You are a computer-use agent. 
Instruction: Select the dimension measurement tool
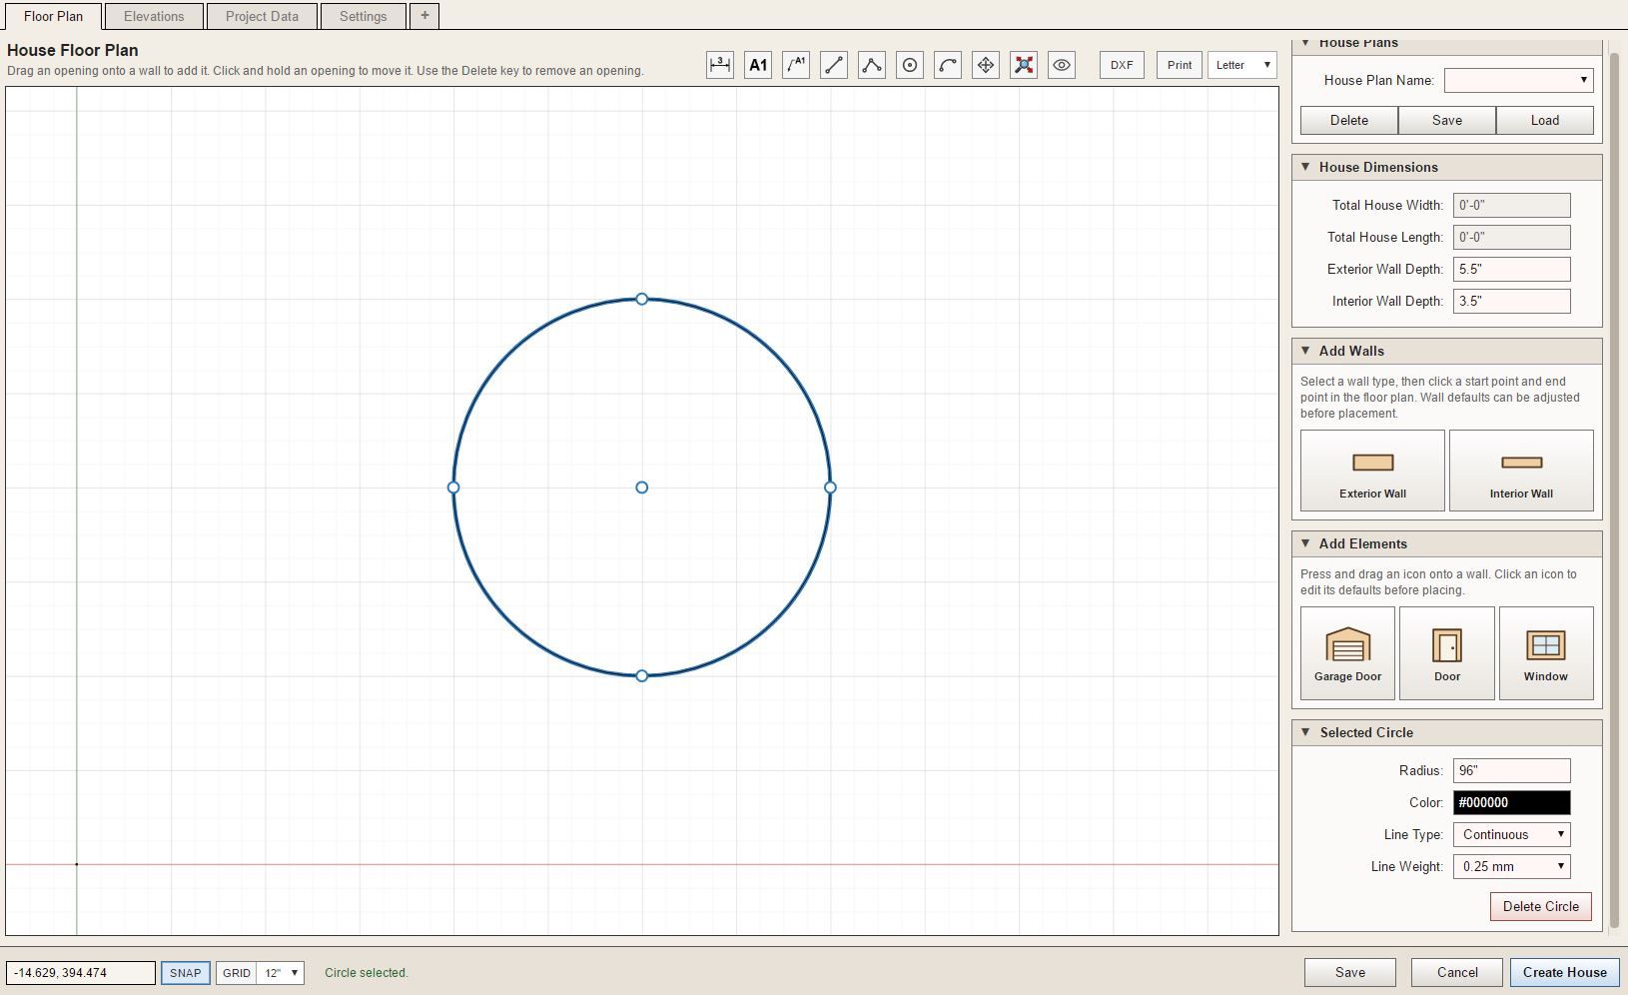tap(720, 65)
